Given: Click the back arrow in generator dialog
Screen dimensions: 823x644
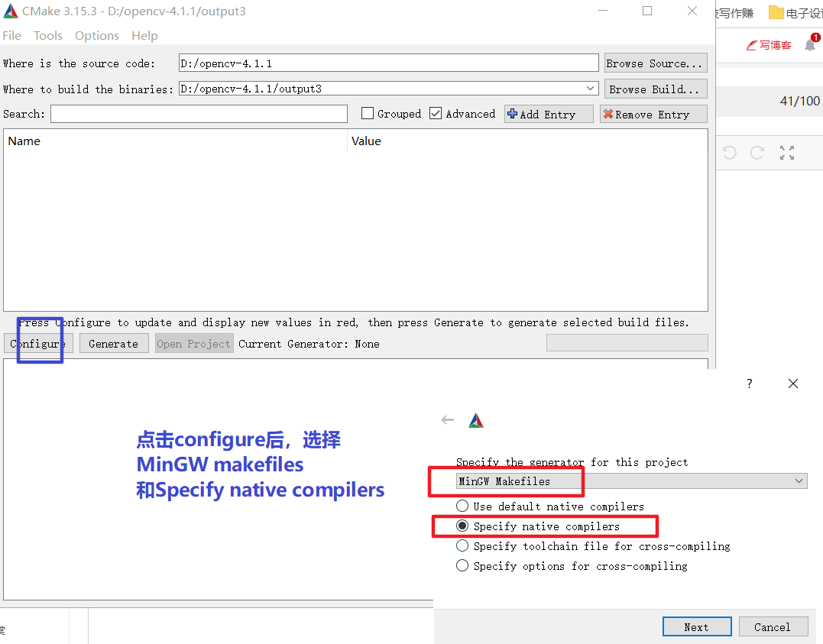Looking at the screenshot, I should [447, 419].
